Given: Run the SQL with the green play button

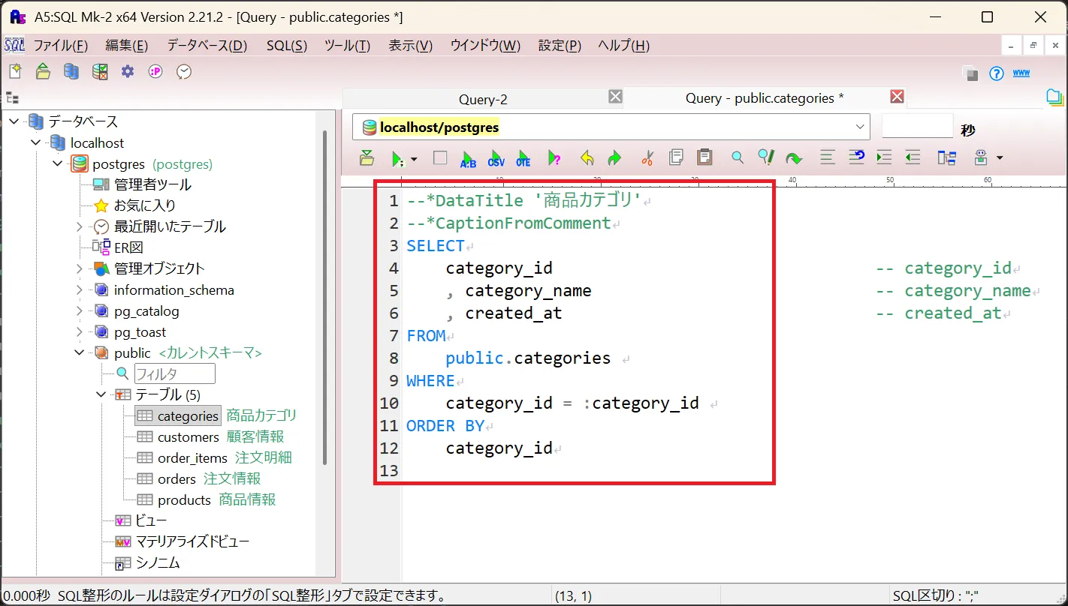Looking at the screenshot, I should 397,158.
